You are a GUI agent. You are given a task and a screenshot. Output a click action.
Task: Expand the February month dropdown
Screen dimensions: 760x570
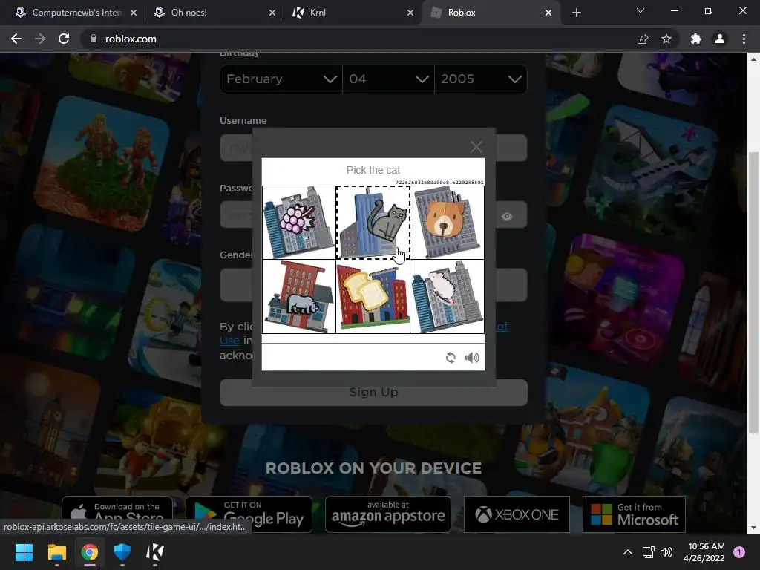coord(281,79)
